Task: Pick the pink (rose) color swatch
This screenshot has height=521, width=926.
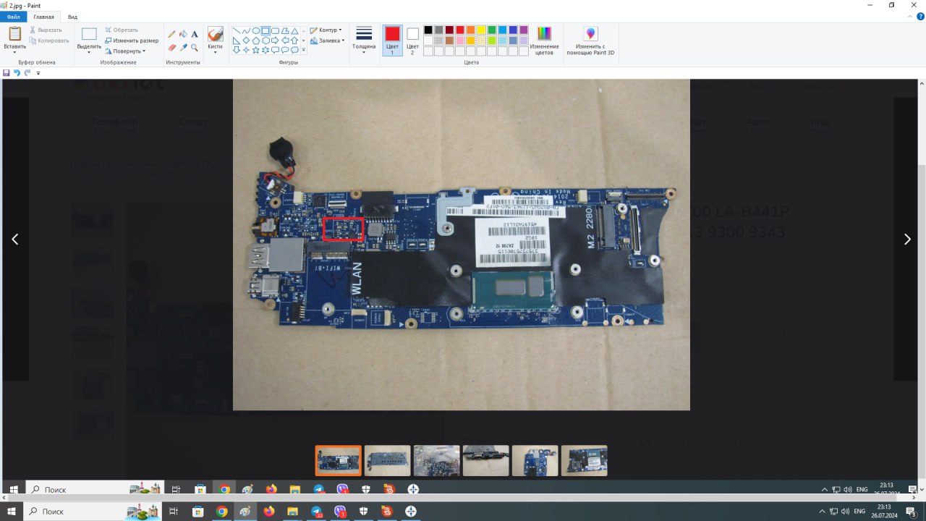Action: [460, 41]
